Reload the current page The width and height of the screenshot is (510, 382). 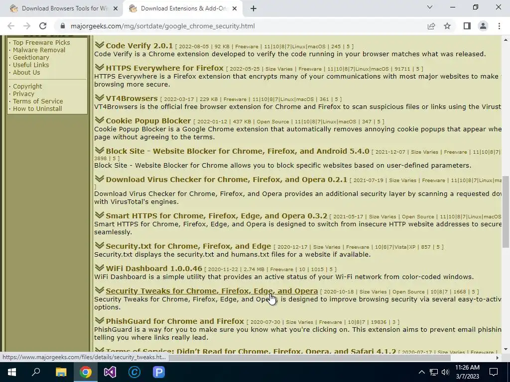(43, 26)
